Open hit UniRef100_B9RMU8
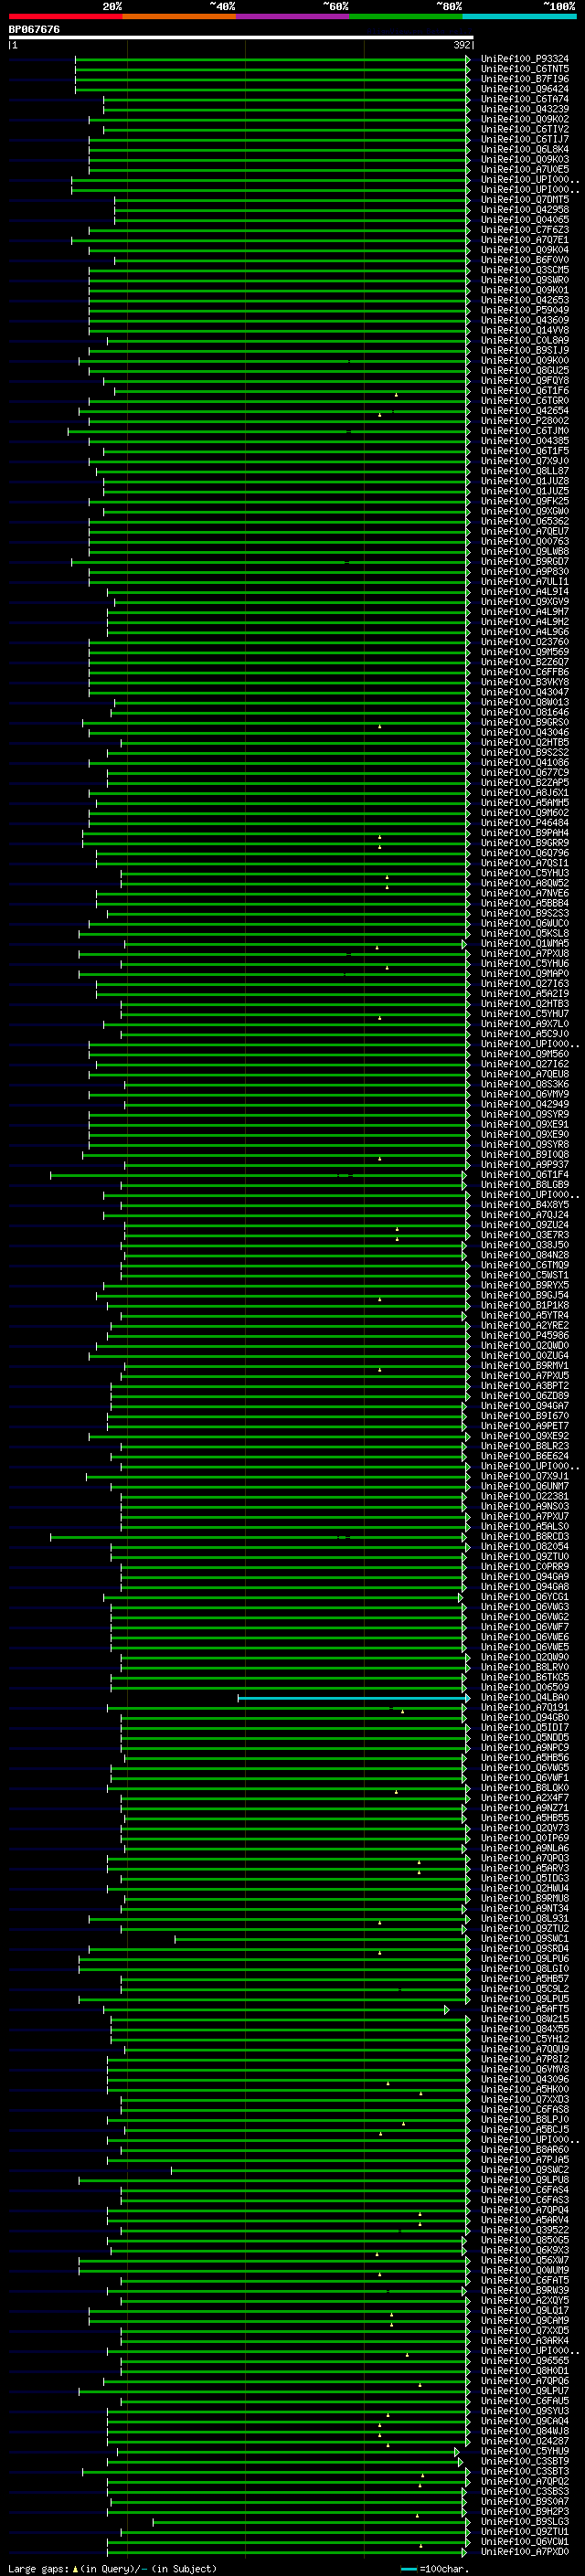 [524, 1899]
